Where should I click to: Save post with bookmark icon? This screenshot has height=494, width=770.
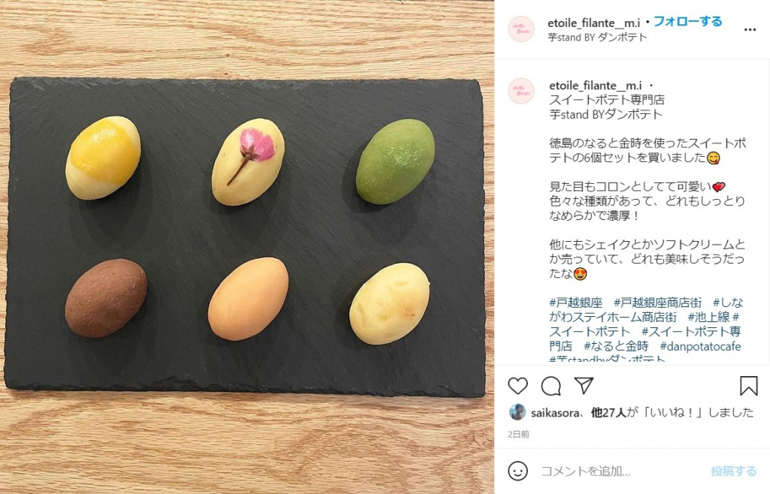tap(749, 386)
